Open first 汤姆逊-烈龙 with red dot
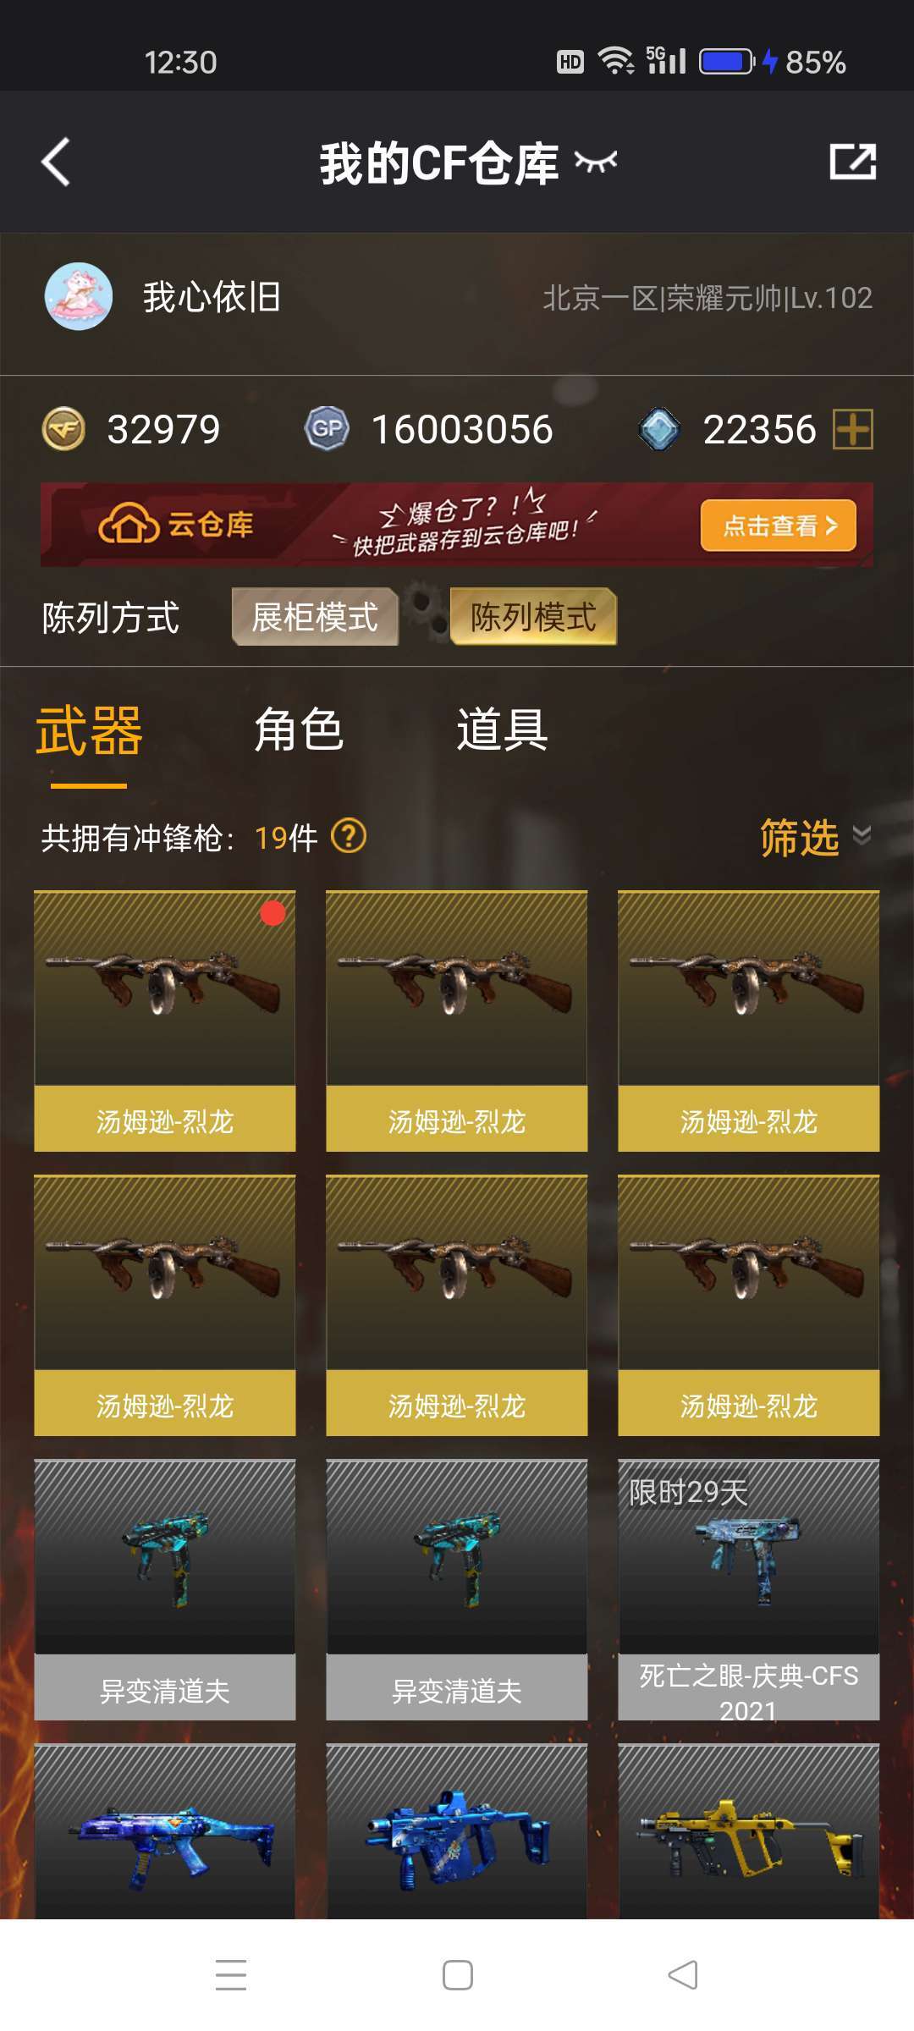 coord(165,1021)
